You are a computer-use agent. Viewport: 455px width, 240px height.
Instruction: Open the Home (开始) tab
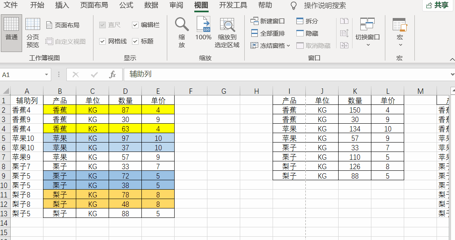coord(37,5)
